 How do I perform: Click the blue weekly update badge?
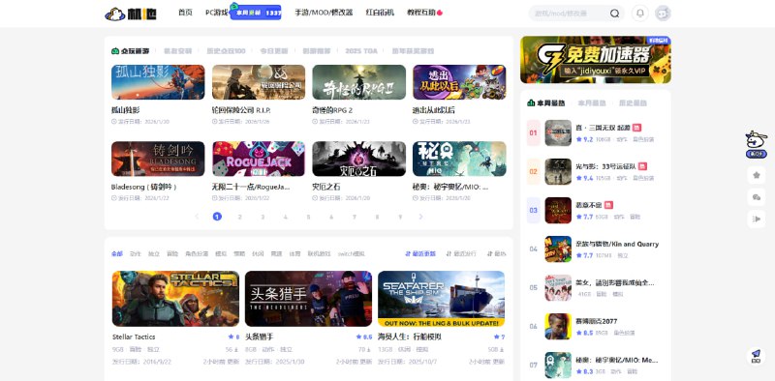[256, 13]
